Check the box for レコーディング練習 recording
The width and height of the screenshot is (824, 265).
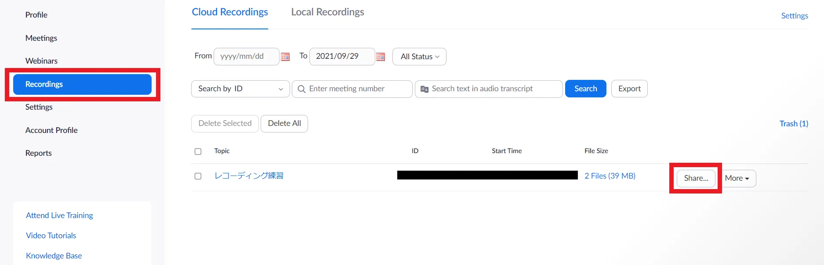click(x=198, y=176)
